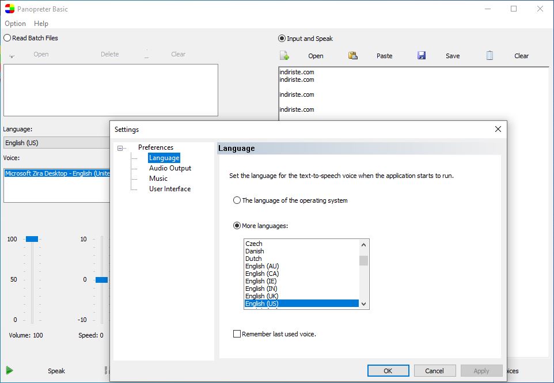Click the Save floppy disk icon
Screen dimensions: 554x383
pos(422,55)
